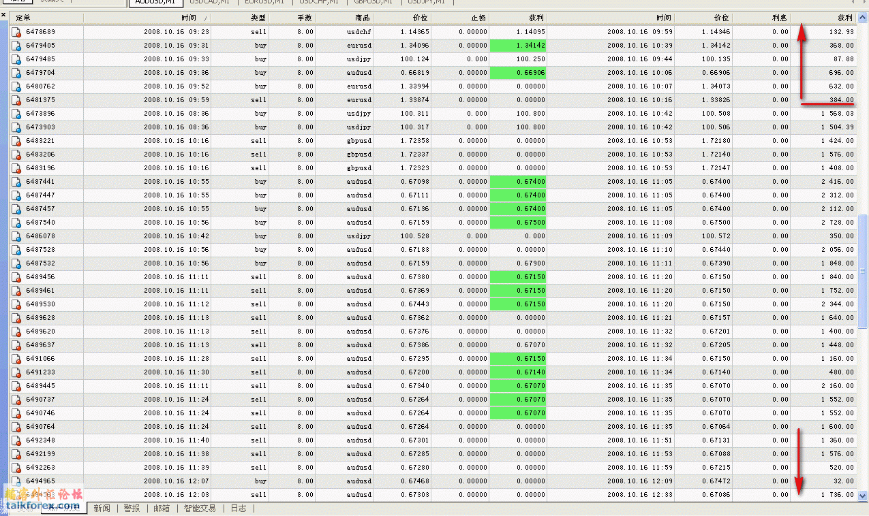
Task: Click the profit value 350.00
Action: pos(842,236)
